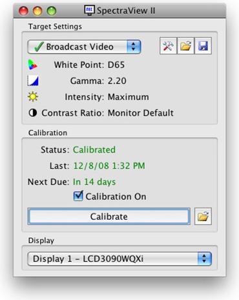Click the Target Settings section label
Screen dimensions: 239x300
pyautogui.click(x=55, y=27)
